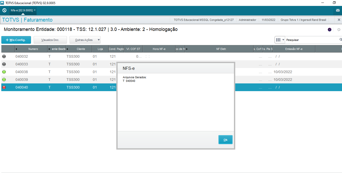Close the Faturamento panel with X
Viewport: 342px width, 173px height.
(339, 20)
